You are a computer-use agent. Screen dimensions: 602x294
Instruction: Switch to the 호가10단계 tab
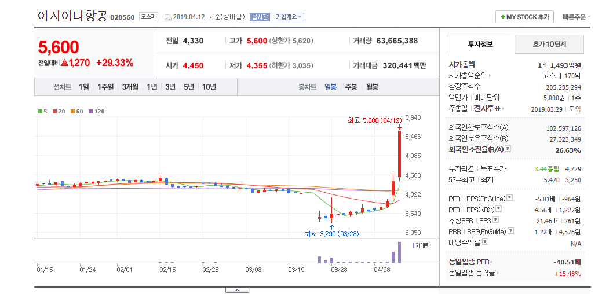549,44
